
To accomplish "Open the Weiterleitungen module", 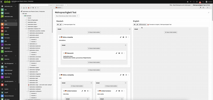I will pyautogui.click(x=9, y=70).
